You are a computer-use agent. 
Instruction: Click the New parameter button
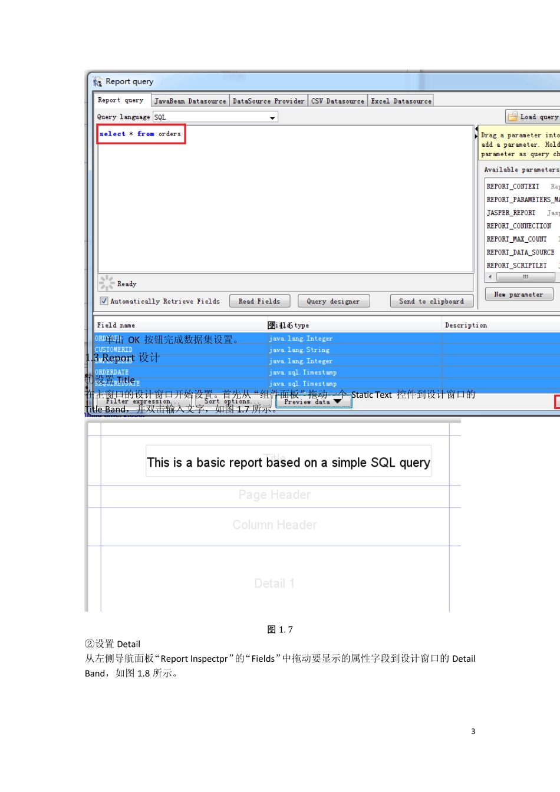tap(519, 294)
